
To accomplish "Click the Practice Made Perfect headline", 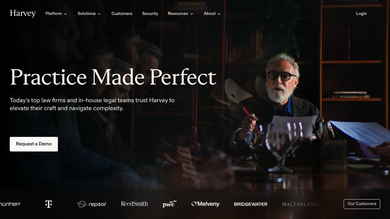I will [x=113, y=77].
